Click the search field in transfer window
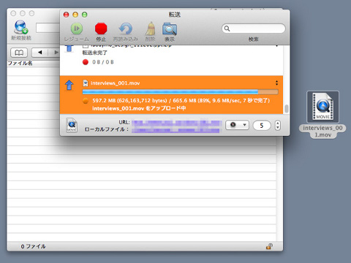The width and height of the screenshot is (351, 263). 254,28
